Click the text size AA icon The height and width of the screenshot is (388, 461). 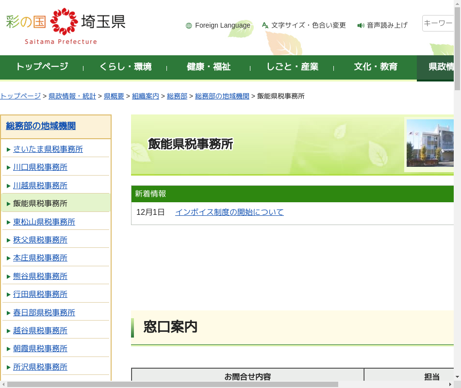click(265, 25)
